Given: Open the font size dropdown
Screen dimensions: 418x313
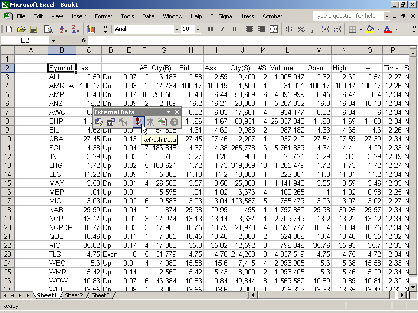Looking at the screenshot, I should click(x=198, y=28).
